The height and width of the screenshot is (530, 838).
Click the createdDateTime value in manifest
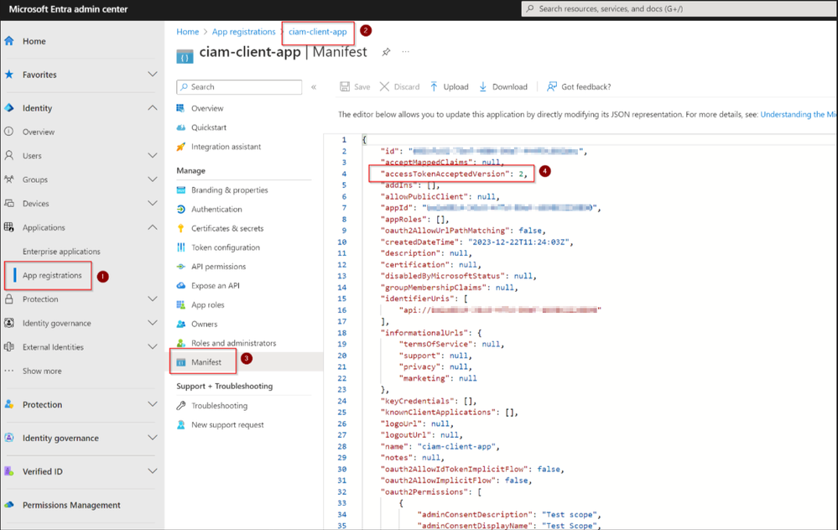(518, 242)
